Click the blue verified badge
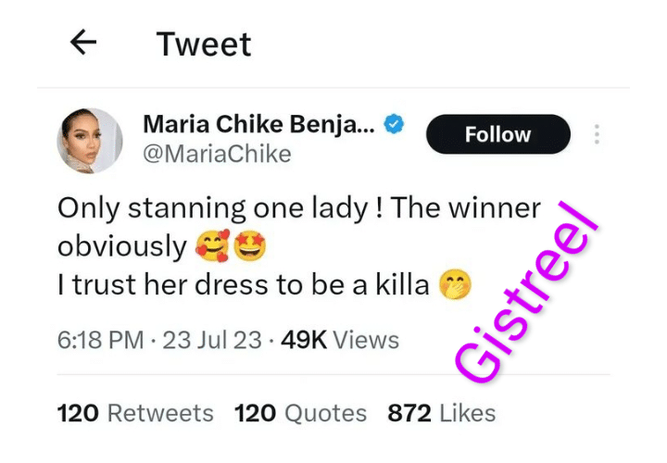 click(x=395, y=123)
